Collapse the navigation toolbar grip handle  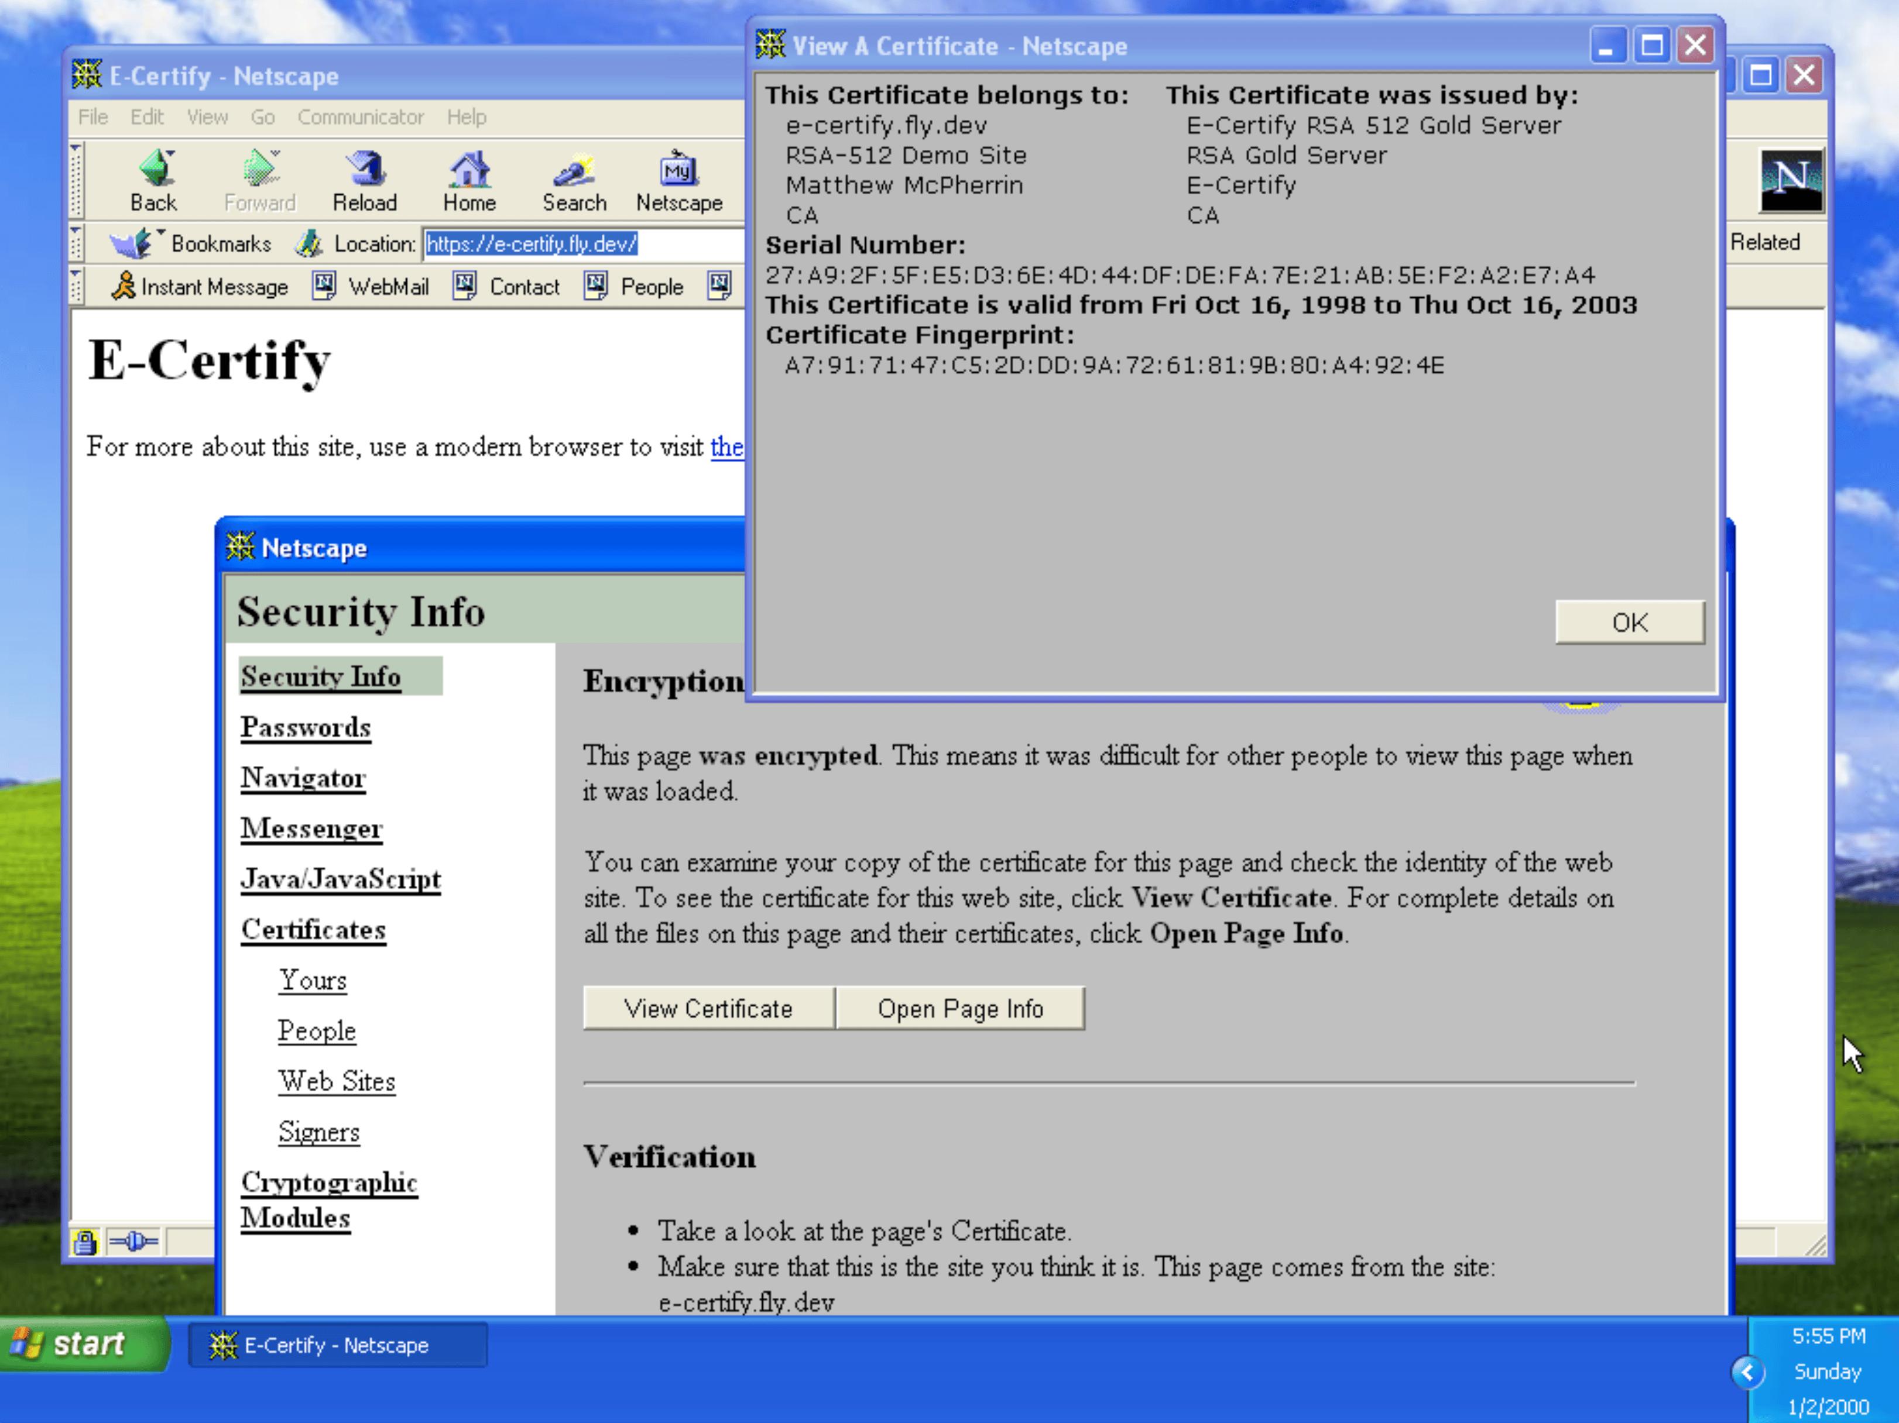point(76,180)
